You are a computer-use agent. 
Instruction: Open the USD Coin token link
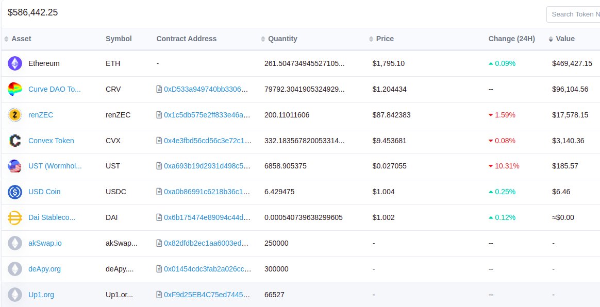pos(44,192)
